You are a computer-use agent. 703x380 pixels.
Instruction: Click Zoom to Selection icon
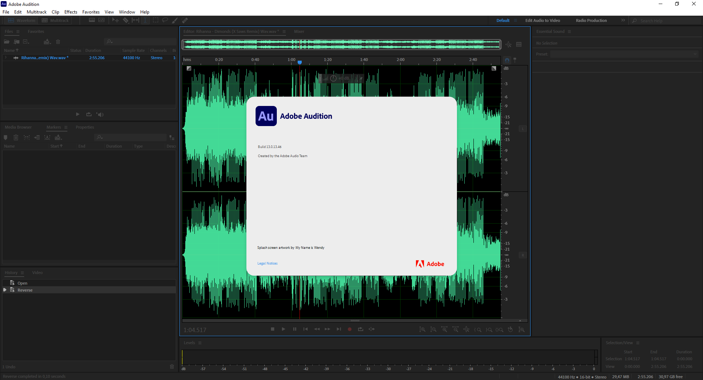(499, 330)
